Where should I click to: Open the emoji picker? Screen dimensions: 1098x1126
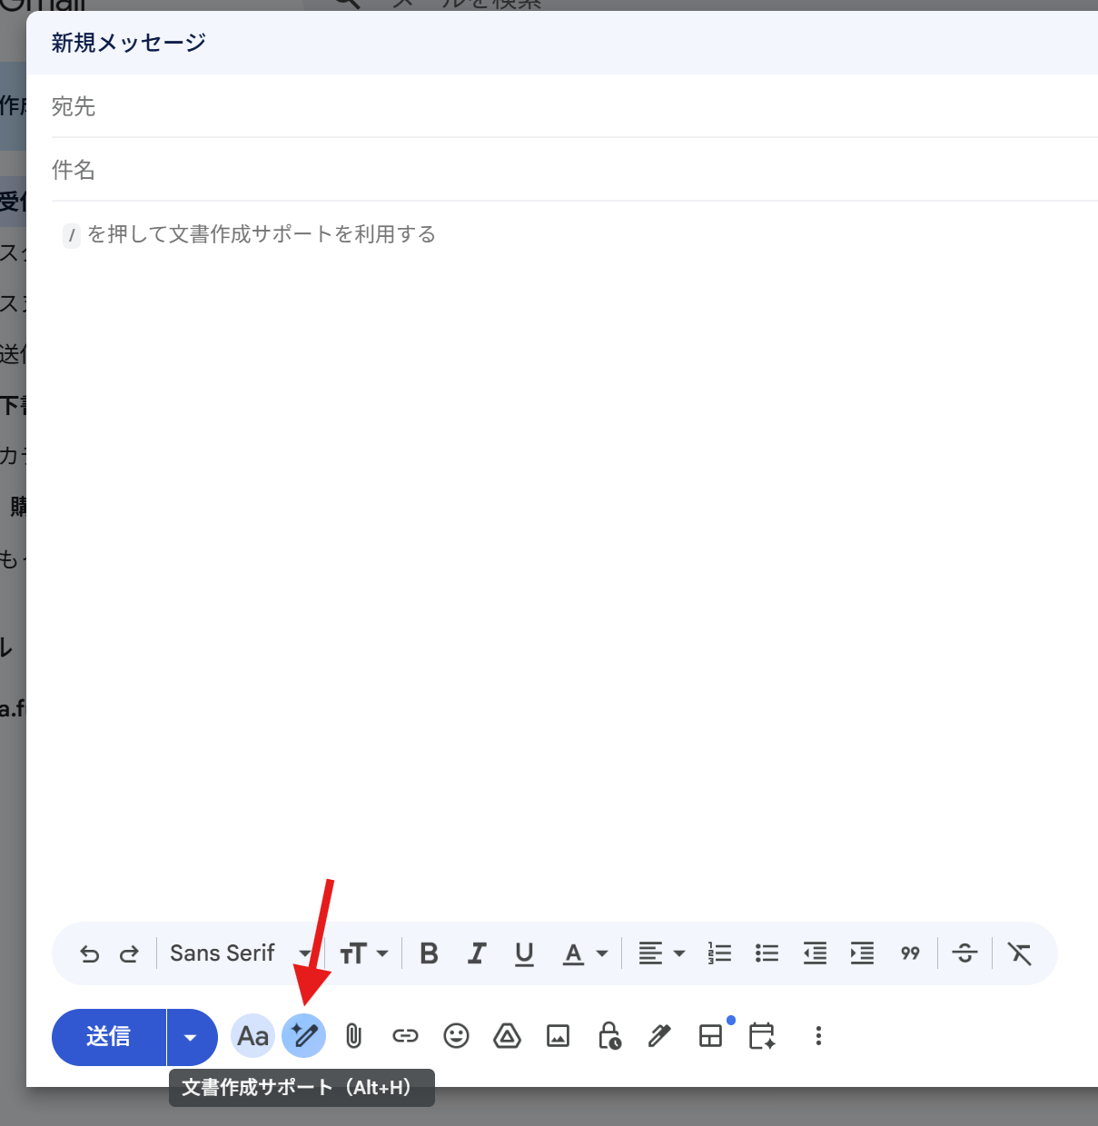click(x=456, y=1036)
